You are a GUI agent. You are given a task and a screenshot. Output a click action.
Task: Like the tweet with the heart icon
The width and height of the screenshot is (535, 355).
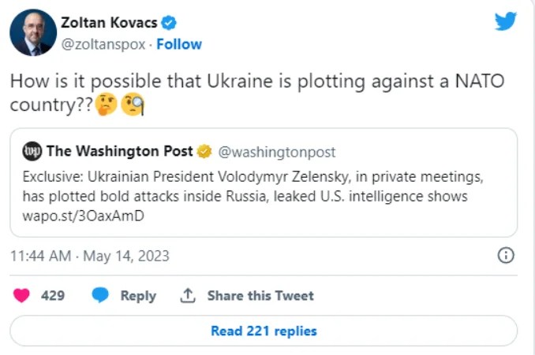pos(22,296)
